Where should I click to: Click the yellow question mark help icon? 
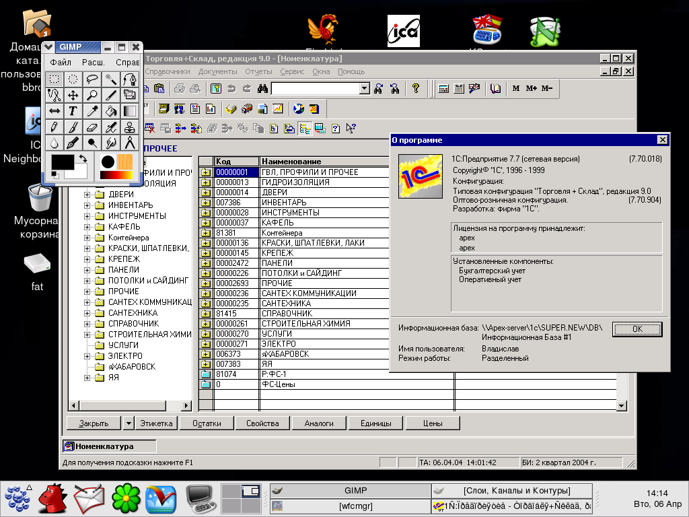416,89
